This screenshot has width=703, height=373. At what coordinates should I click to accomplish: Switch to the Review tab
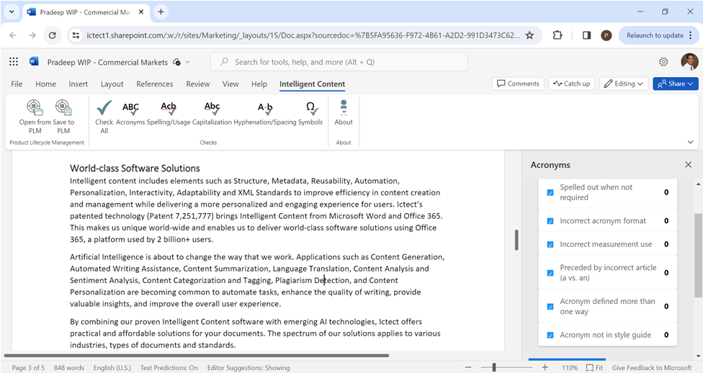197,84
